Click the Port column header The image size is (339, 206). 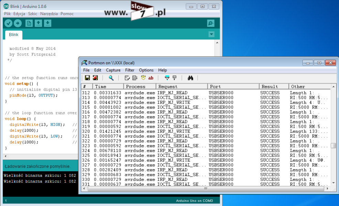pyautogui.click(x=233, y=87)
